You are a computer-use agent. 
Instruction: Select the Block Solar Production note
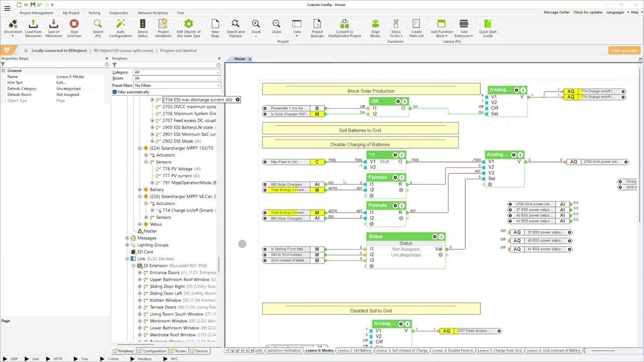371,90
